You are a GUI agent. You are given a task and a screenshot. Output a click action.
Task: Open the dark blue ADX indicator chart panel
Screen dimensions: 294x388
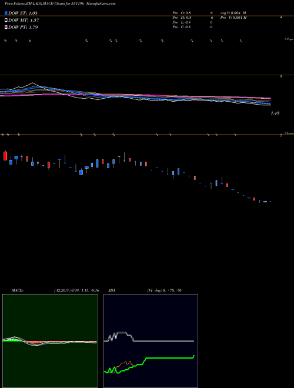coord(151,341)
